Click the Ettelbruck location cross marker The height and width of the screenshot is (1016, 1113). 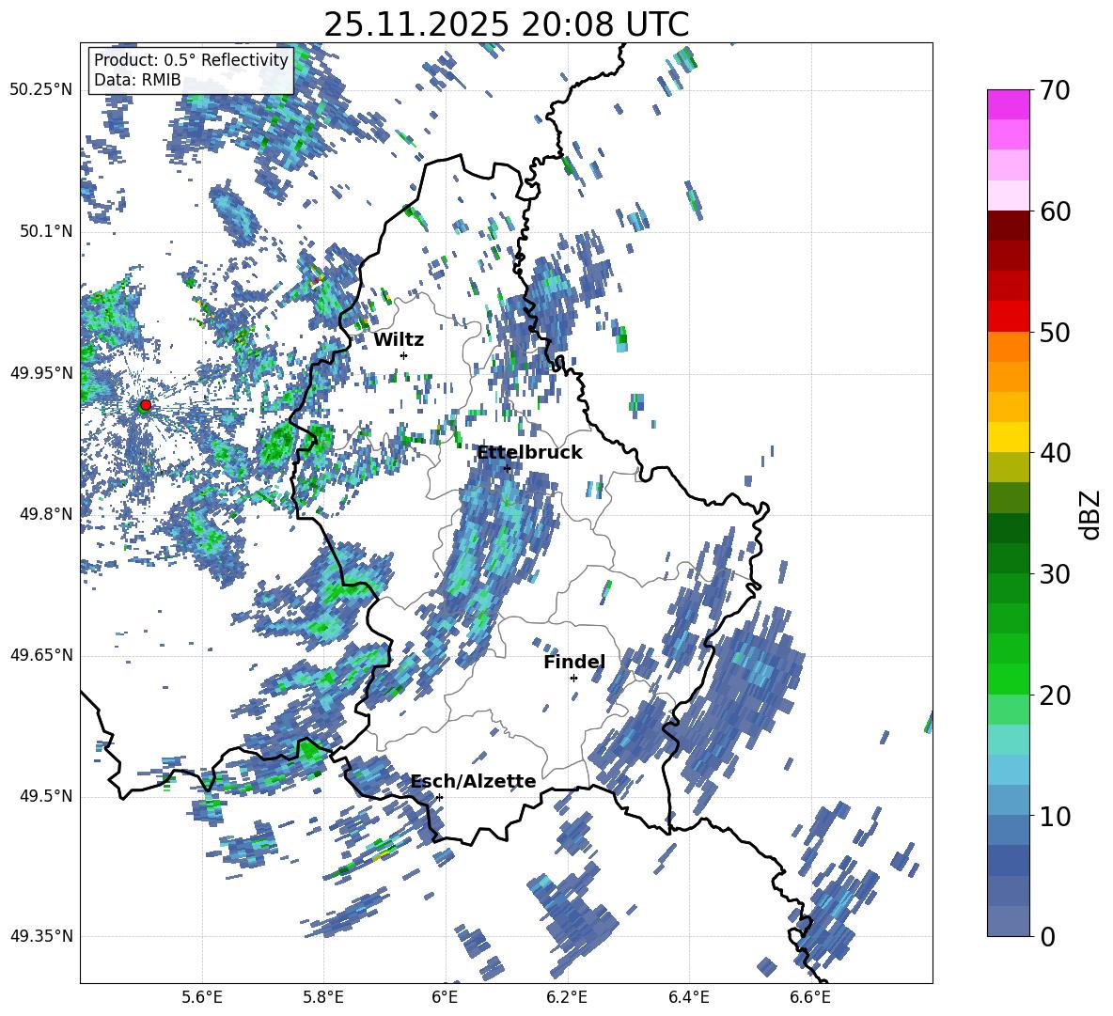tap(507, 468)
